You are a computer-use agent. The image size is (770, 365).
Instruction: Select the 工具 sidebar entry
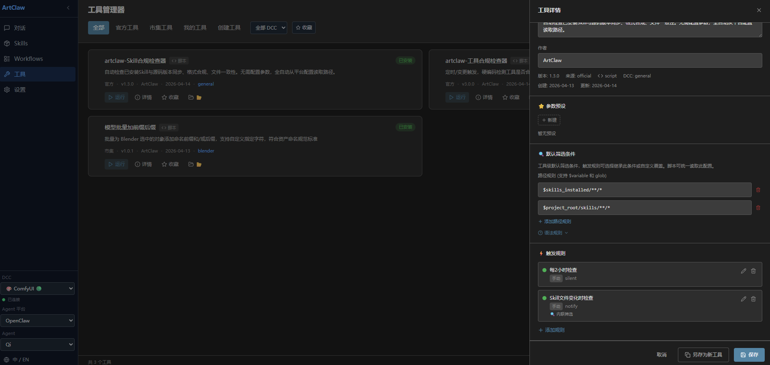tap(38, 74)
